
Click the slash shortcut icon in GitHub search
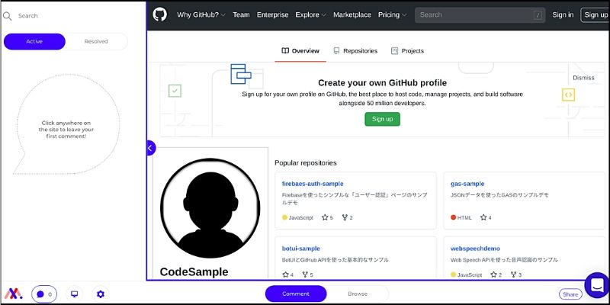538,15
